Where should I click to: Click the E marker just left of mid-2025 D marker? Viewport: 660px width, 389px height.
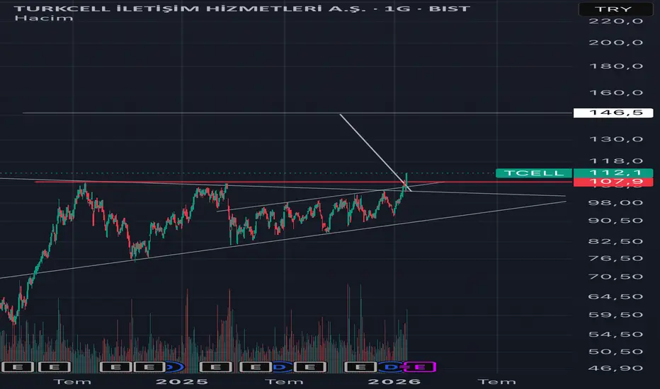pyautogui.click(x=256, y=367)
